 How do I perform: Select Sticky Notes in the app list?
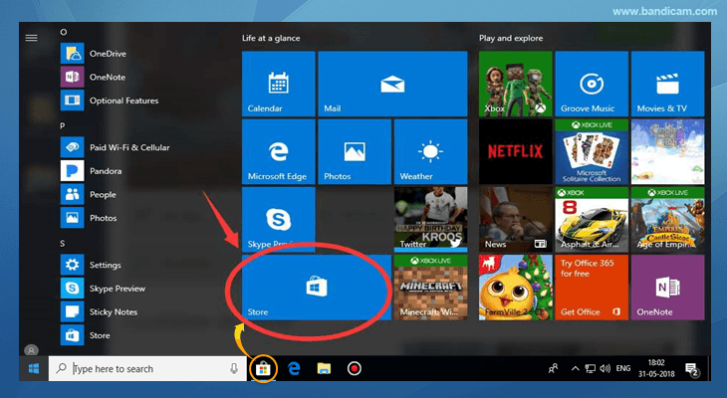point(113,311)
